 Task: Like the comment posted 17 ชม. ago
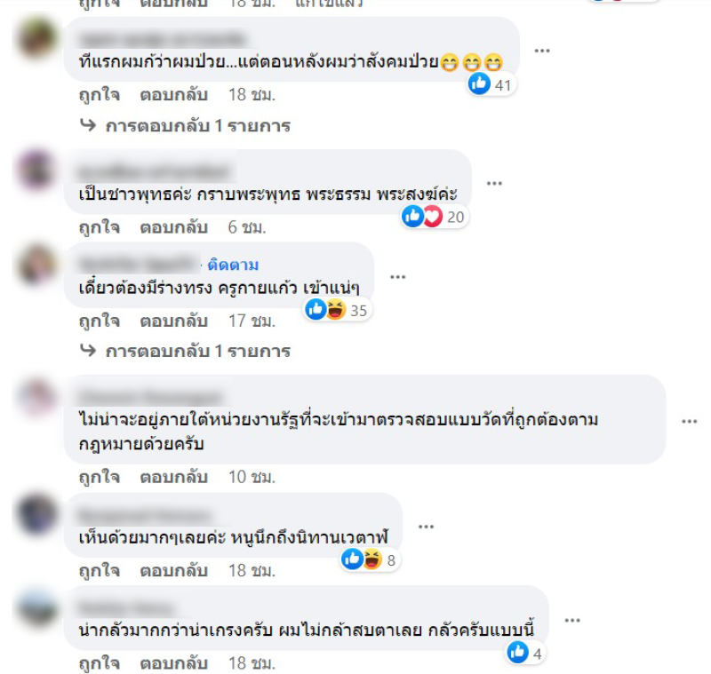tap(100, 321)
